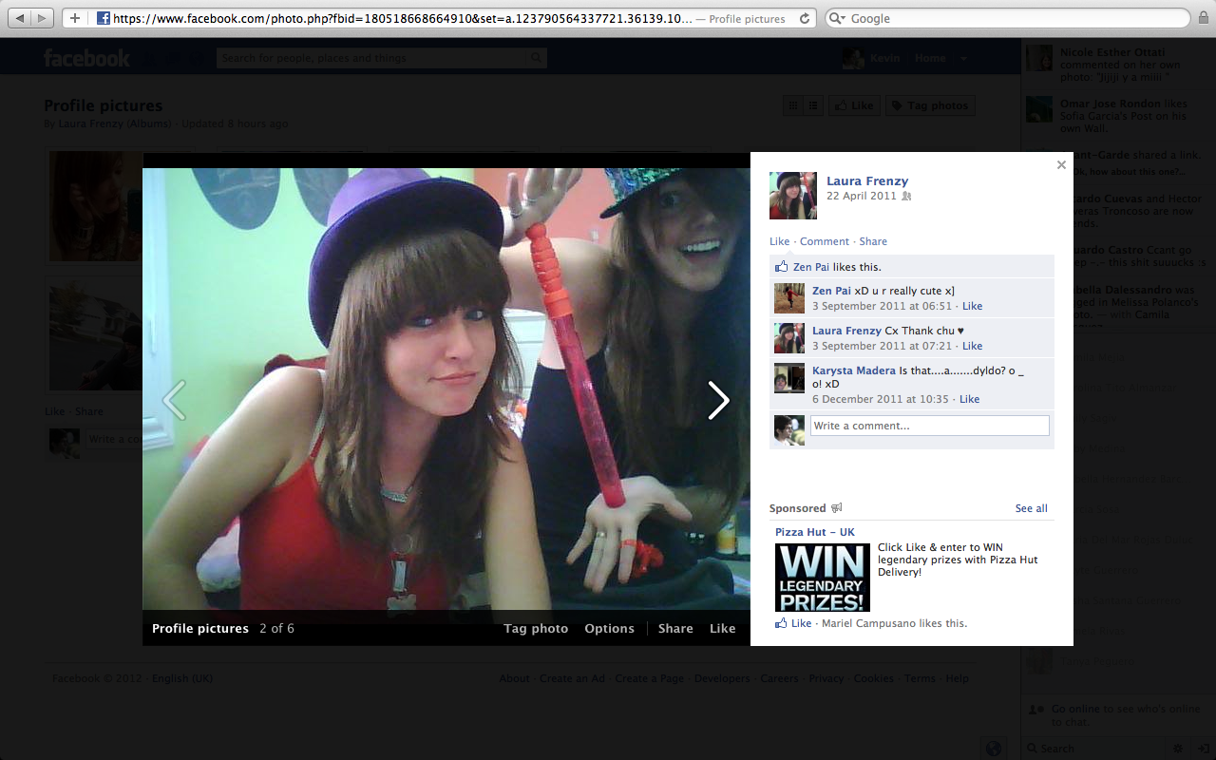The width and height of the screenshot is (1216, 760).
Task: Focus the Write a comment field
Action: click(929, 426)
